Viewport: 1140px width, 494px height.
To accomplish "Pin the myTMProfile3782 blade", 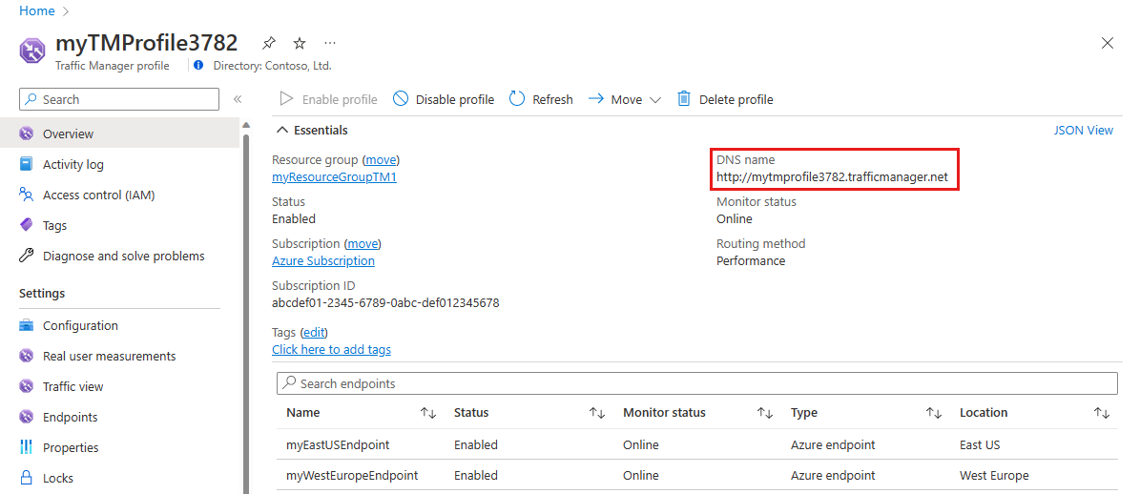I will click(269, 43).
